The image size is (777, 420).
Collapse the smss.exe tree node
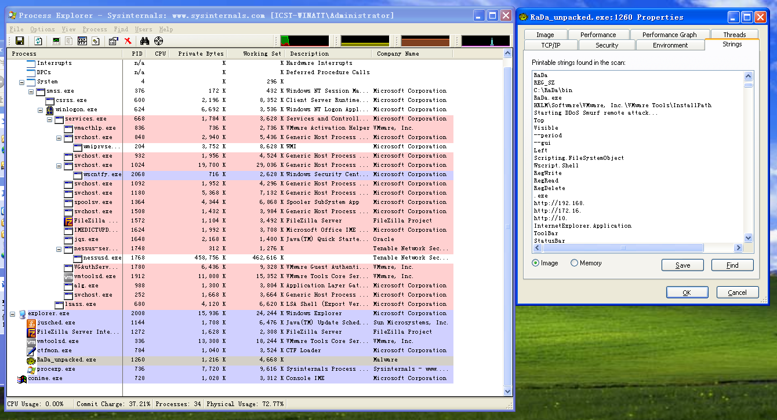[x=31, y=91]
